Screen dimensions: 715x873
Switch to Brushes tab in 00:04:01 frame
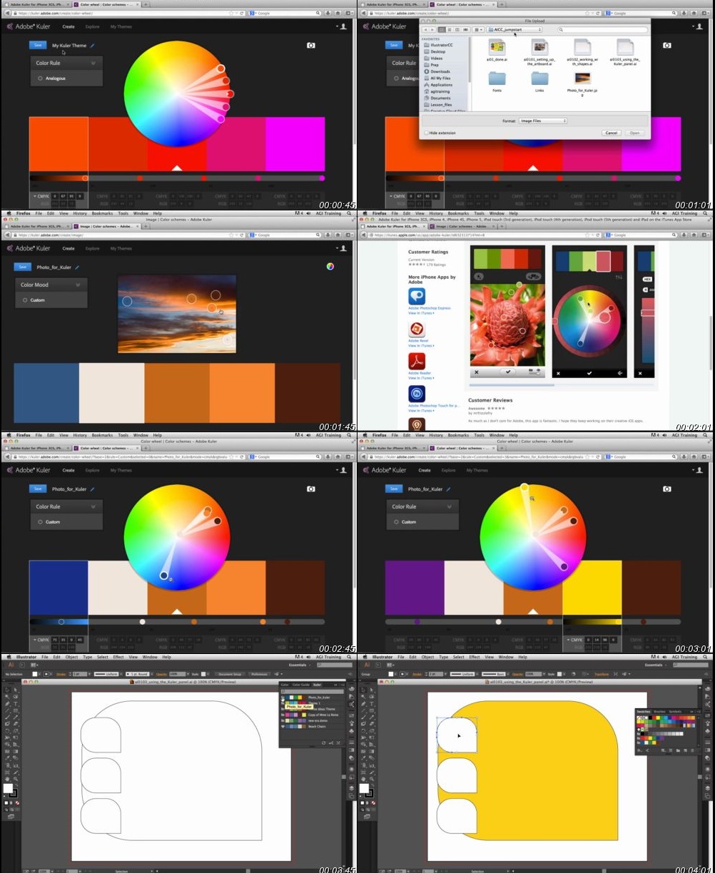660,711
